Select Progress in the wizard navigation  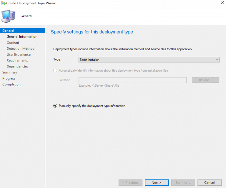coord(9,78)
